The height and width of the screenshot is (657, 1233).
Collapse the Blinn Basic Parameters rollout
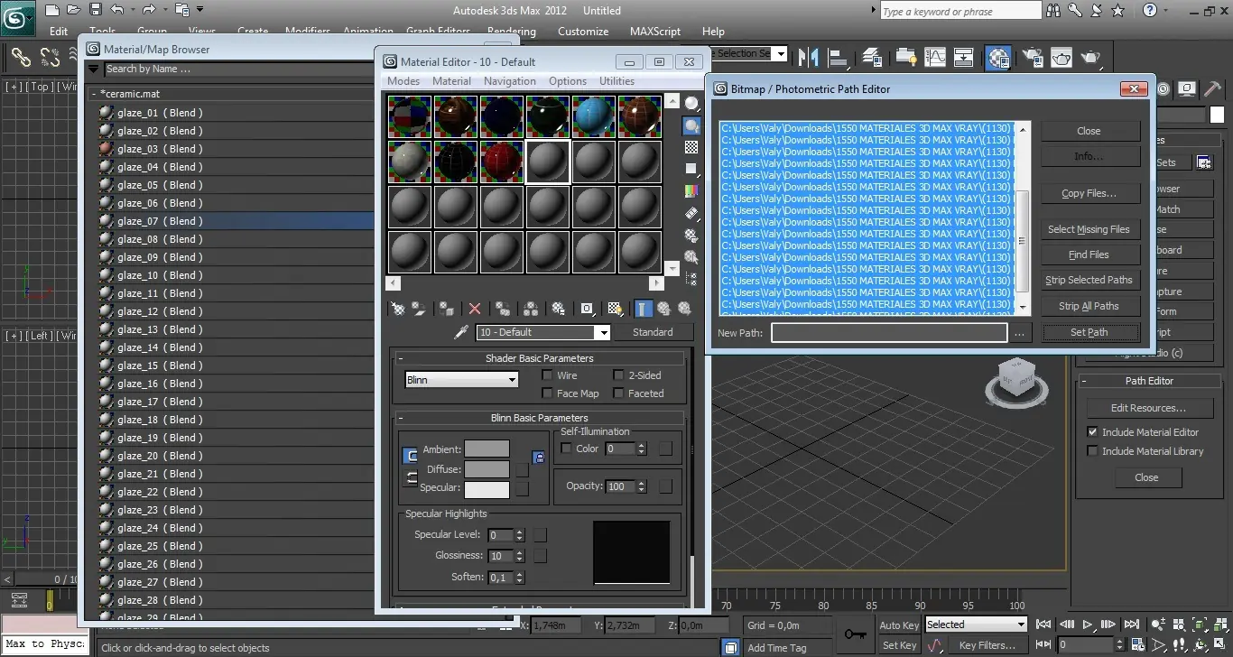[x=401, y=418]
